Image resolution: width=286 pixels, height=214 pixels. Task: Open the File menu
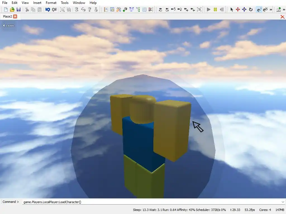point(5,3)
